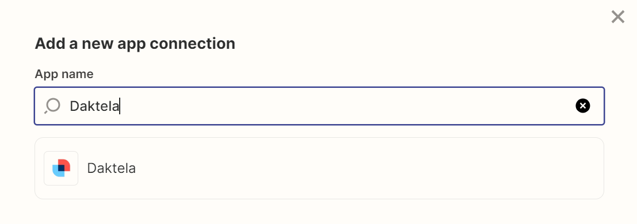637x224 pixels.
Task: Click the logo tile border beside Daktela
Action: (x=61, y=152)
